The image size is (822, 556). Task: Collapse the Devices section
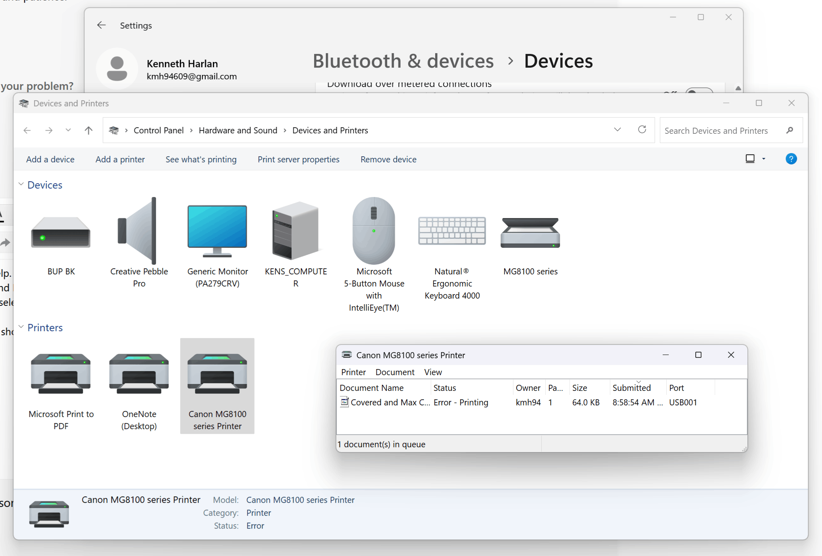click(21, 185)
